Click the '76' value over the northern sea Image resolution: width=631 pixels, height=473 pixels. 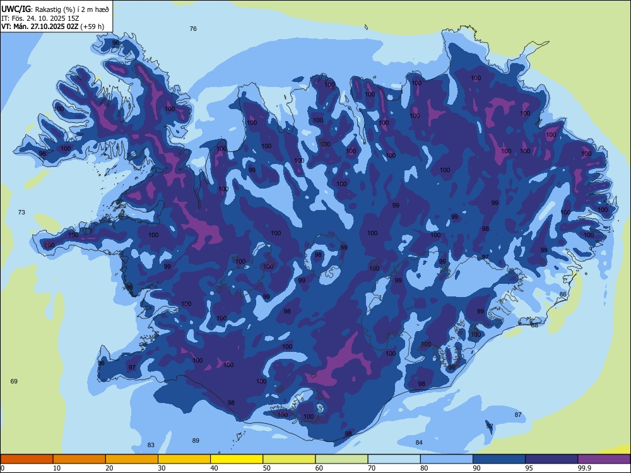pyautogui.click(x=193, y=28)
